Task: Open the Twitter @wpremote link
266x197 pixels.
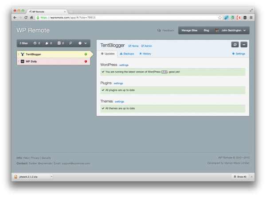Action: (45, 163)
